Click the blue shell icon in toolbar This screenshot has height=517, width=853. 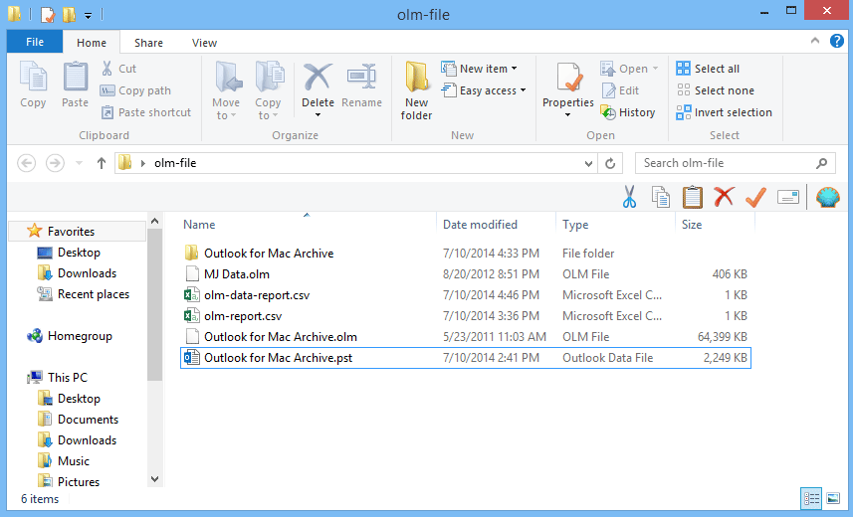pyautogui.click(x=827, y=197)
